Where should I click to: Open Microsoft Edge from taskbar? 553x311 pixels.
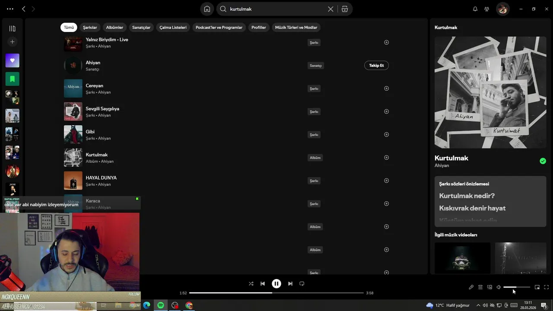tap(146, 305)
